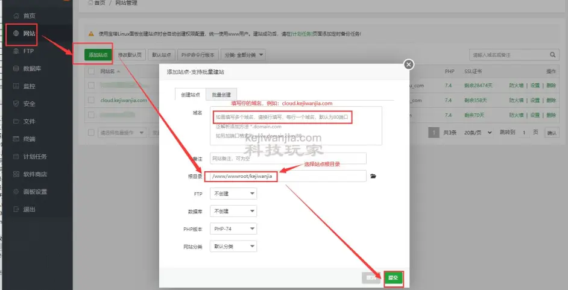568x290 pixels.
Task: Open 首页 in the sidebar
Action: 29,16
